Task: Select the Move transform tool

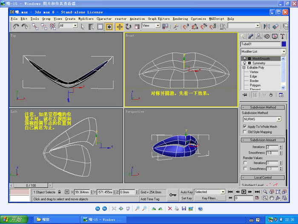Action: 120,26
